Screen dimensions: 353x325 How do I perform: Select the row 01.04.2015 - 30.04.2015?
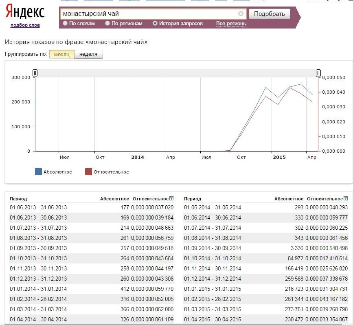266,319
